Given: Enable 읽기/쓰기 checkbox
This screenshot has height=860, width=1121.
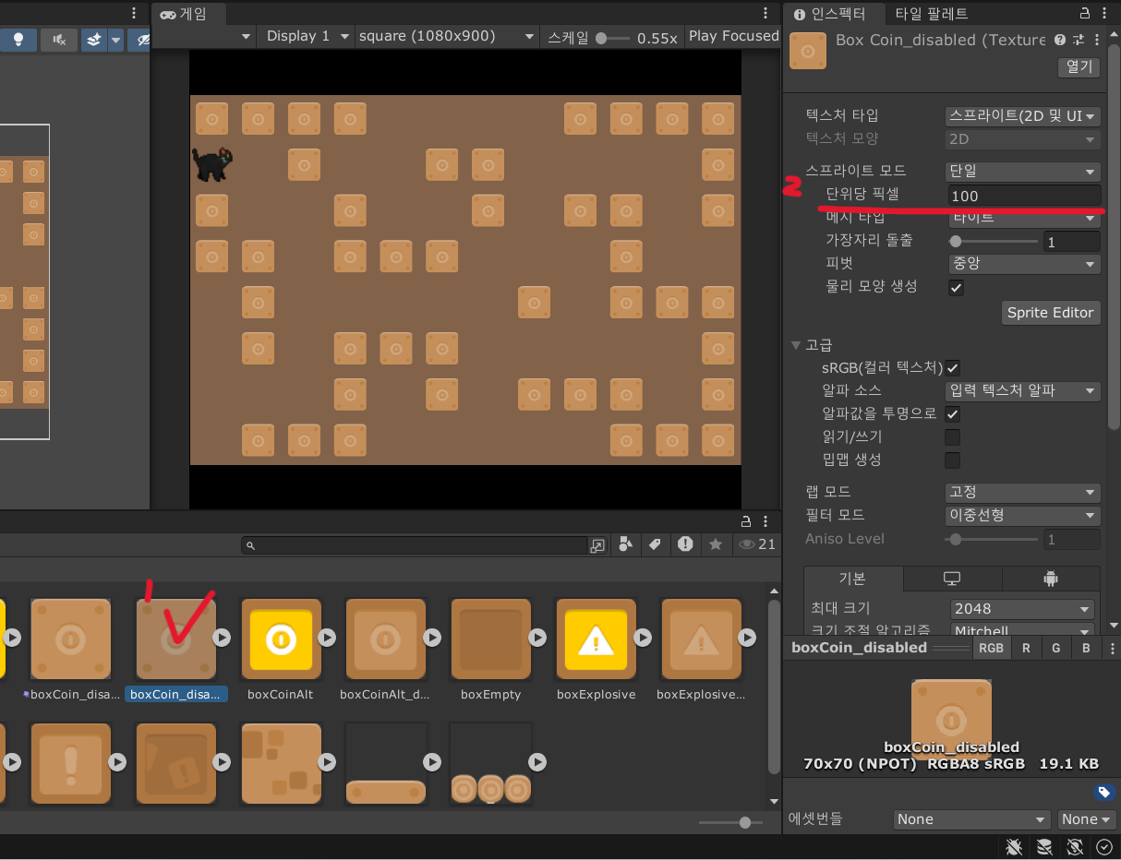Looking at the screenshot, I should click(x=953, y=436).
